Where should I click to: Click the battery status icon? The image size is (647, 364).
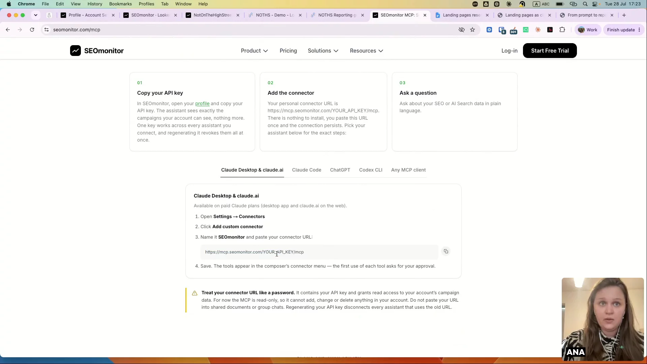(x=560, y=4)
